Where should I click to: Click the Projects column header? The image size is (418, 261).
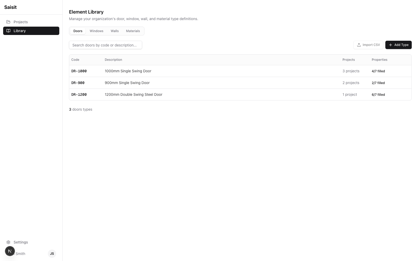pyautogui.click(x=349, y=60)
